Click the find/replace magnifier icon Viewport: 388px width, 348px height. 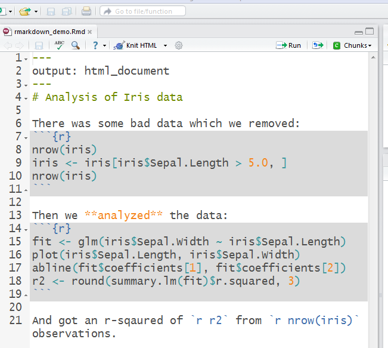point(76,45)
